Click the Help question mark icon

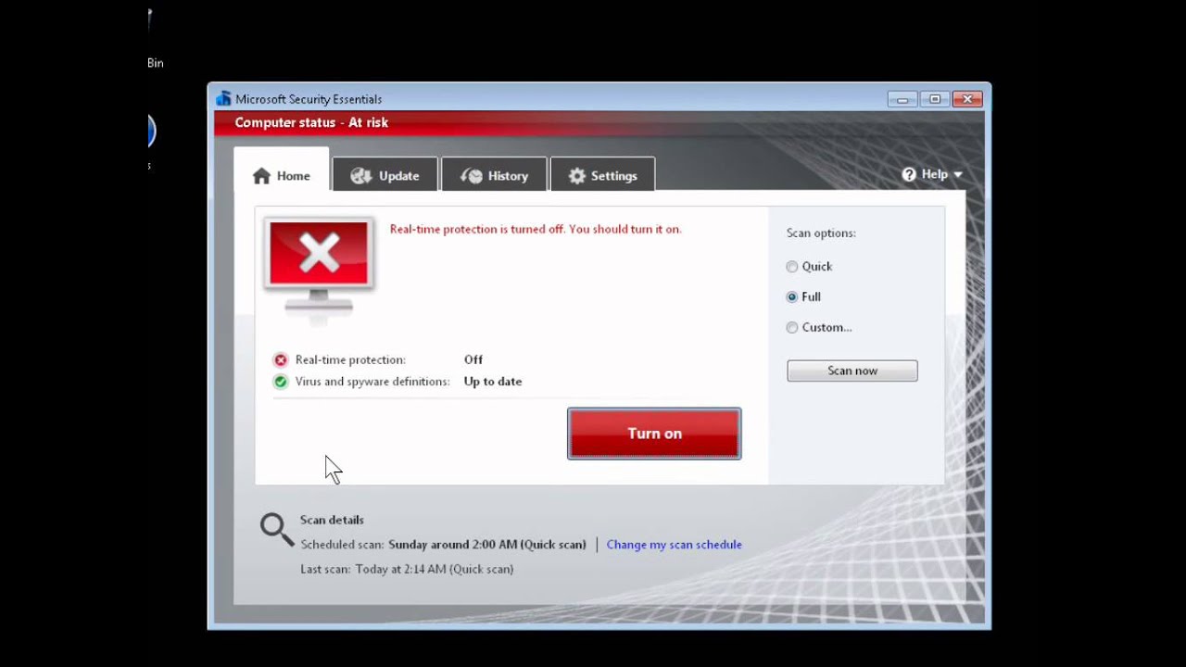tap(909, 174)
